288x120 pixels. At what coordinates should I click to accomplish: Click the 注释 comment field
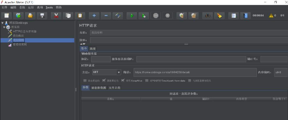point(189,40)
